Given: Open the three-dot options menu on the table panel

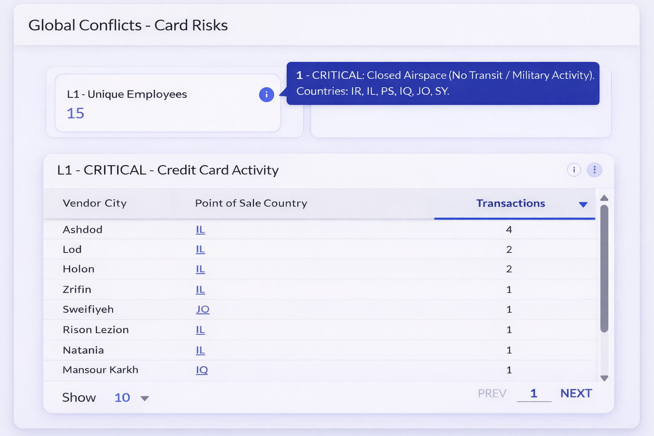Looking at the screenshot, I should (594, 170).
